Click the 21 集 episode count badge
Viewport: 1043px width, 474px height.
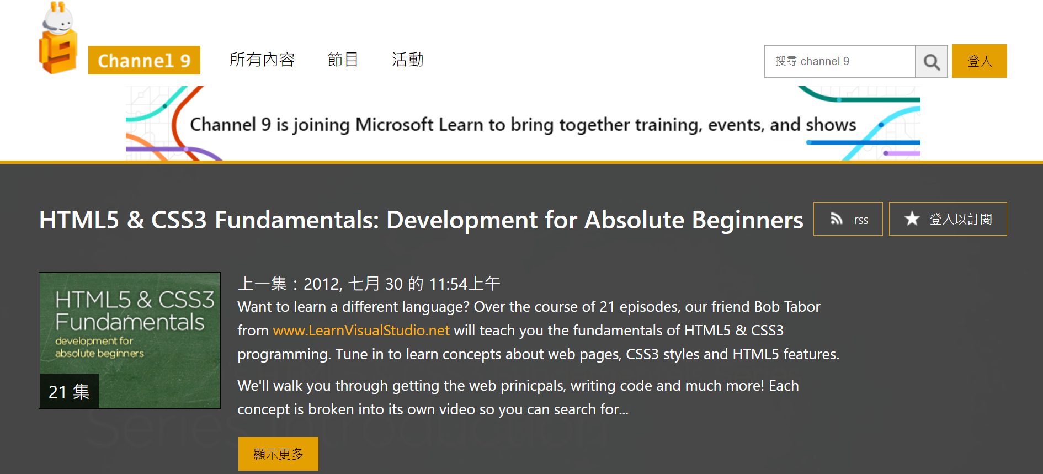69,392
